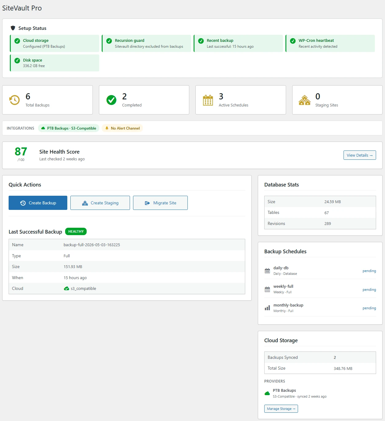Click the PTB Backups · S3-Compatible integration badge

pos(69,128)
